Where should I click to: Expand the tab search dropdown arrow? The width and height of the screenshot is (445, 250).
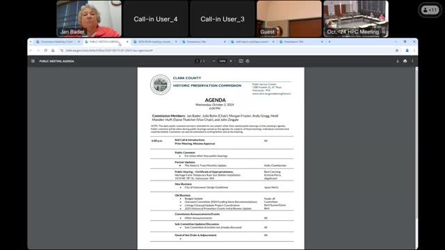click(31, 42)
